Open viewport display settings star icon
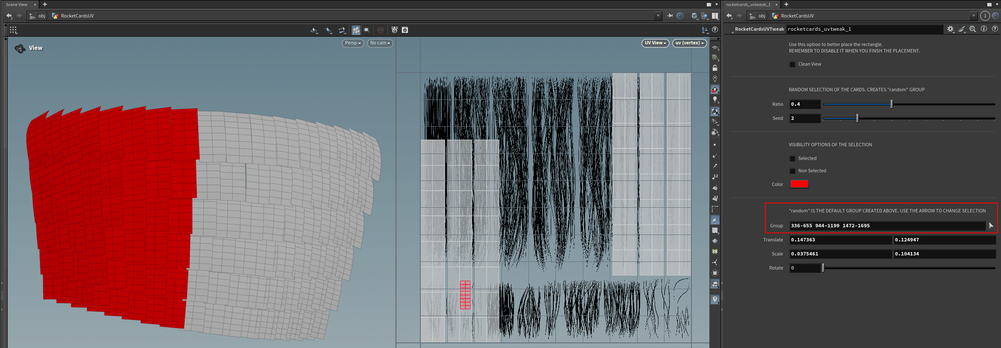 tap(405, 30)
